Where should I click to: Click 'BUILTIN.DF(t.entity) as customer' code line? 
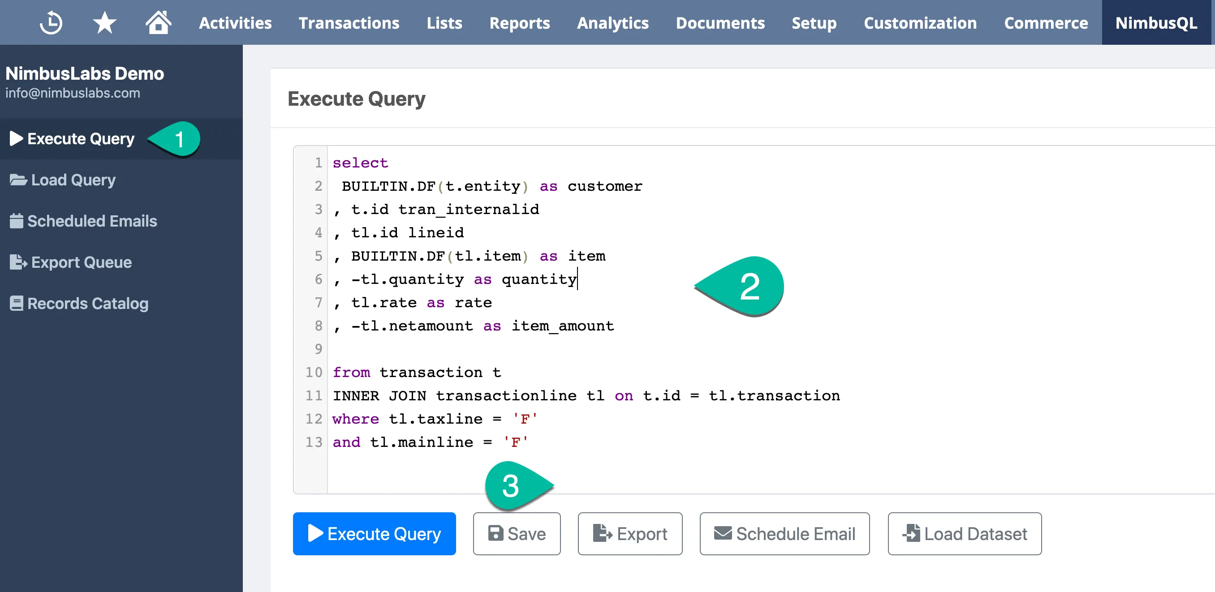click(x=492, y=186)
